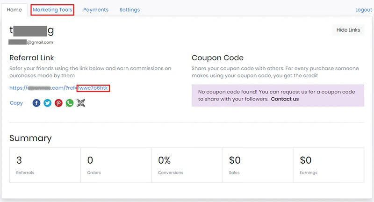Share referral link on Twitter

(47, 103)
